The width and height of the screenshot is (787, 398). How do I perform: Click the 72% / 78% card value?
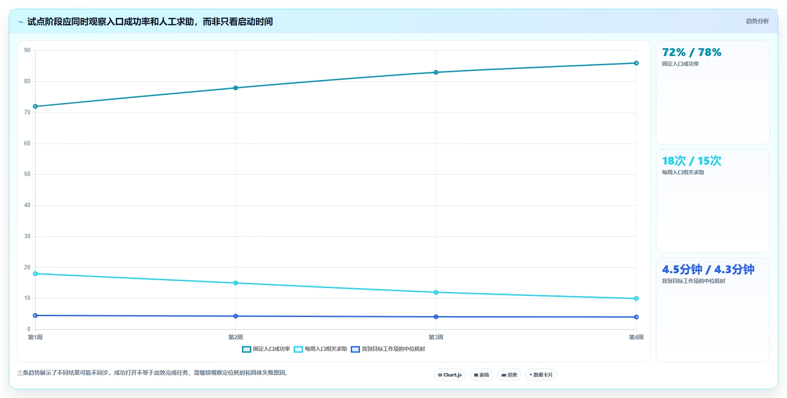click(691, 53)
